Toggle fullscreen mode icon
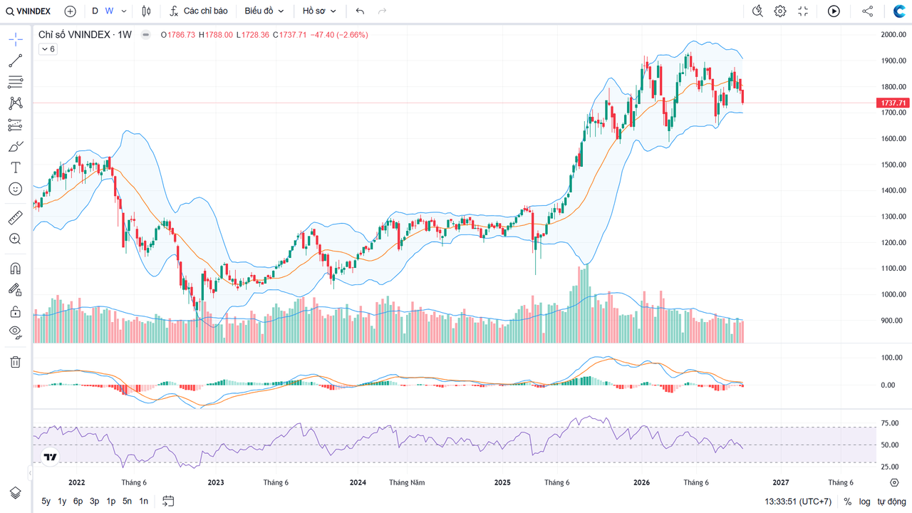 (803, 11)
